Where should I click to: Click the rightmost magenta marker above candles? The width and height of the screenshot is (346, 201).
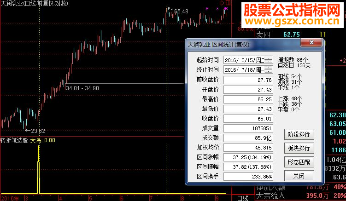pyautogui.click(x=225, y=9)
